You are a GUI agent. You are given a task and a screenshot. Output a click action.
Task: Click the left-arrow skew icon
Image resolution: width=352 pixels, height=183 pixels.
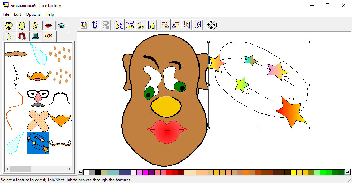[165, 25]
